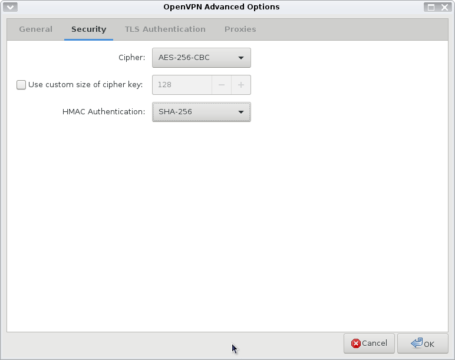Open the TLS Authentication tab
Screen dimensions: 455x360
165,29
